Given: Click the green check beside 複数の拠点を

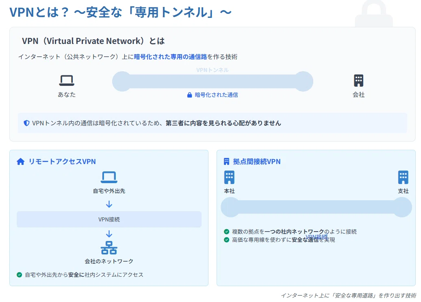Looking at the screenshot, I should pos(227,232).
